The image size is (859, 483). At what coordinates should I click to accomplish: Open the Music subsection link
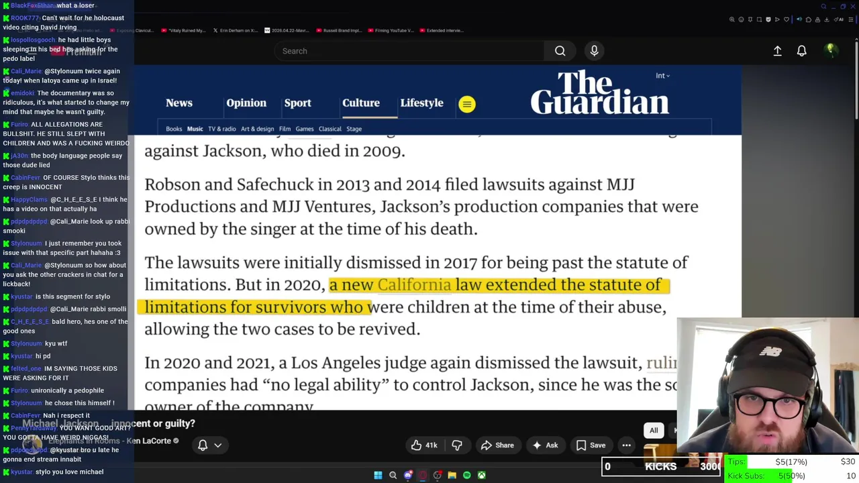coord(195,129)
